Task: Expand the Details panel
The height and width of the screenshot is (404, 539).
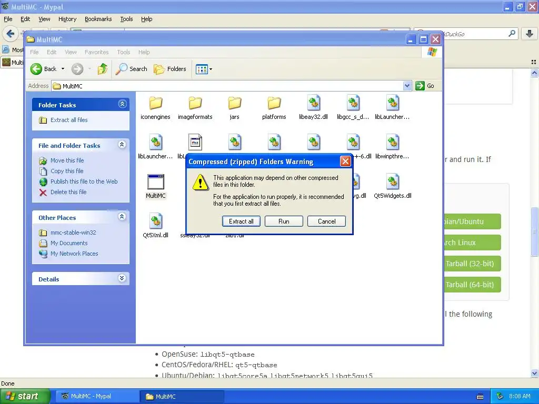Action: coord(122,278)
